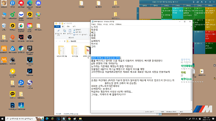This screenshot has height=121, width=216.
Task: Switch to the Share tab in Explorer
Action: point(68,26)
